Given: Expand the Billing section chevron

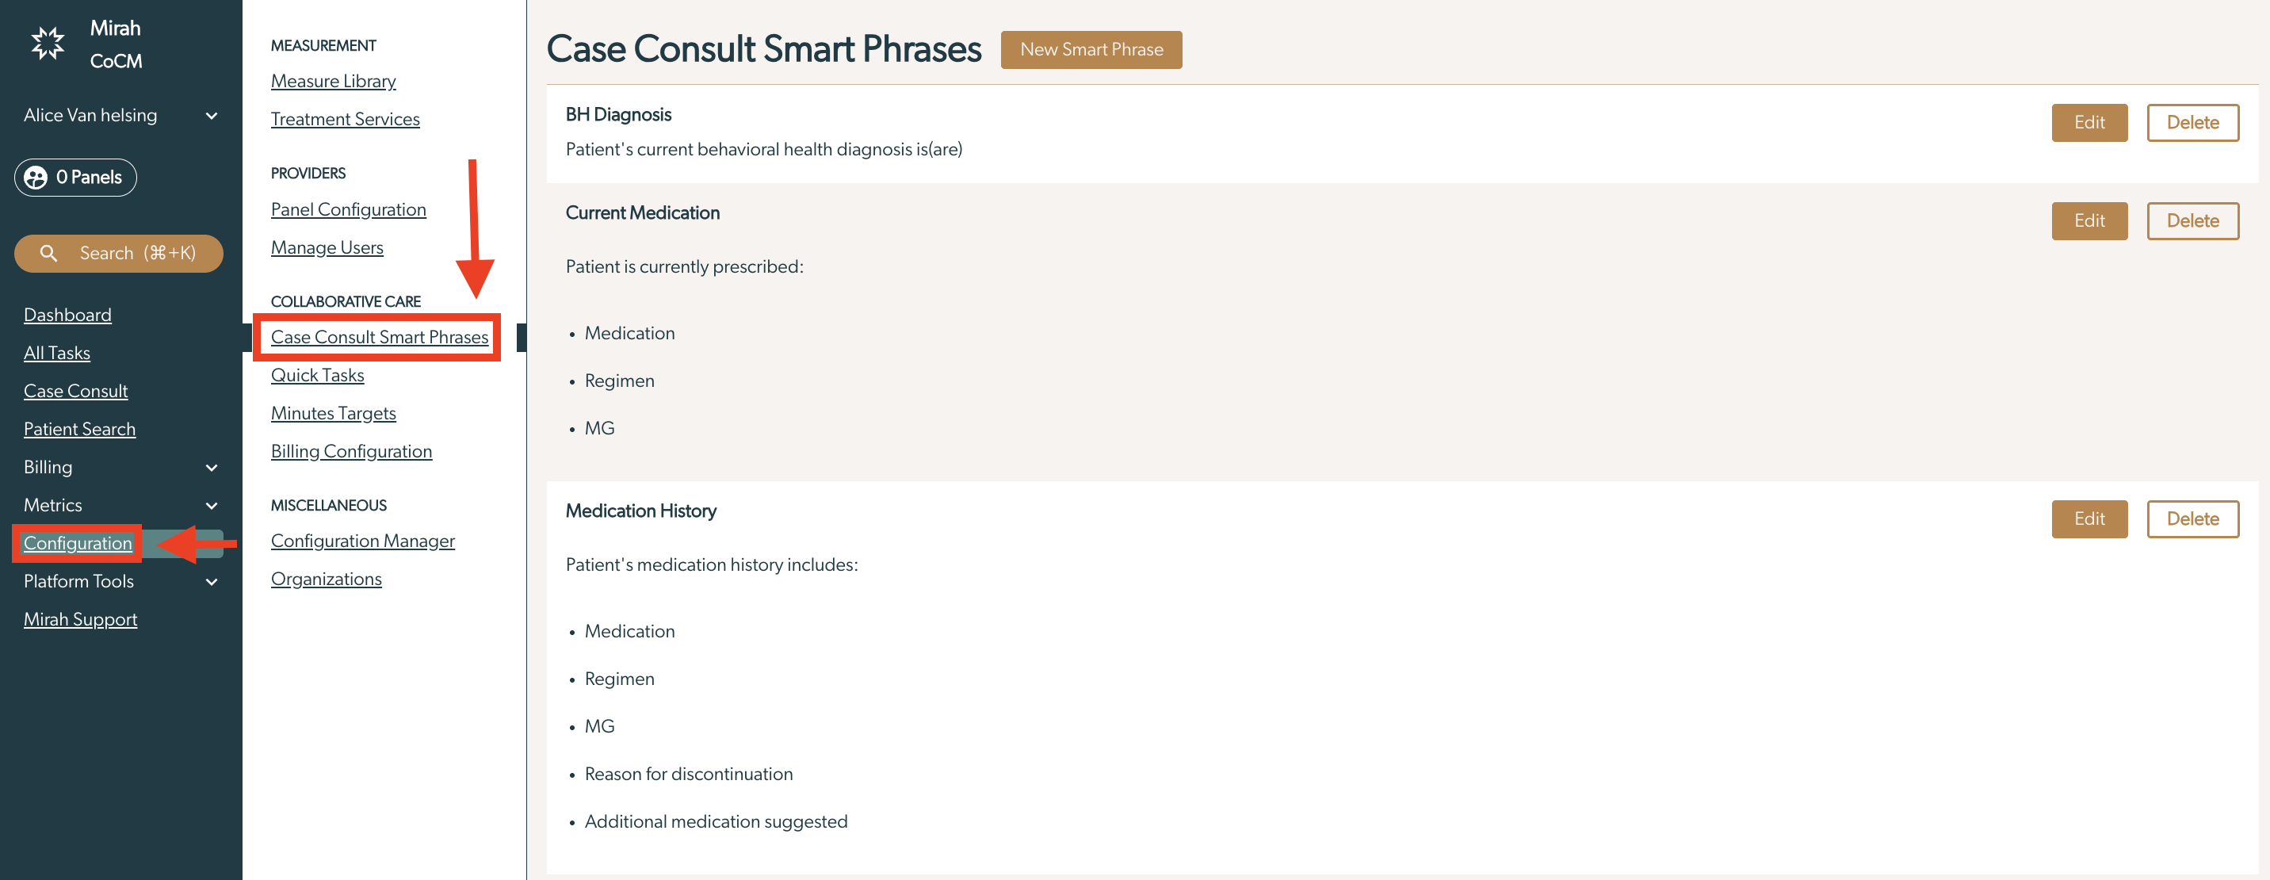Looking at the screenshot, I should (x=212, y=467).
